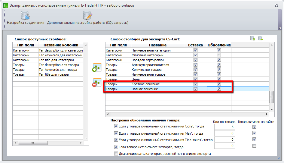The width and height of the screenshot is (284, 163).
Task: Click quantity field for 'Нет' status
Action: 224,133
